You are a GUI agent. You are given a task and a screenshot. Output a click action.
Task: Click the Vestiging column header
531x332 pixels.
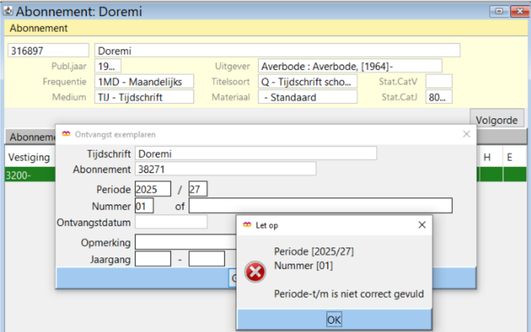(x=29, y=157)
